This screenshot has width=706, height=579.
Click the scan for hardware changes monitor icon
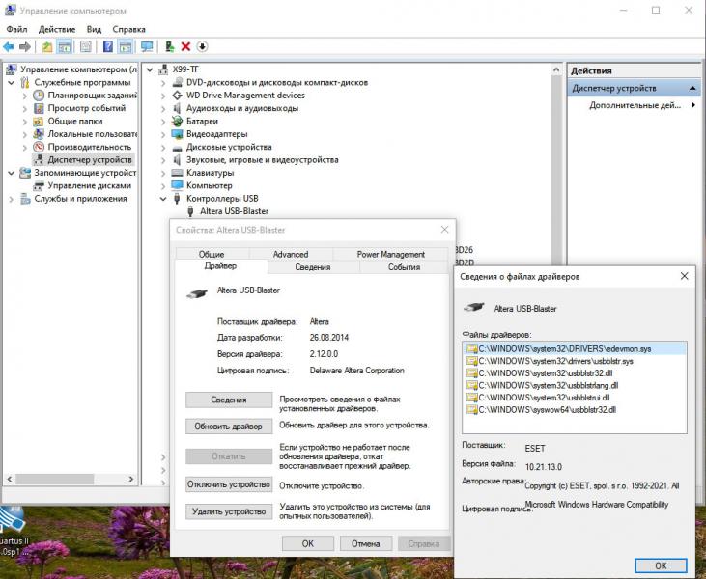(147, 46)
